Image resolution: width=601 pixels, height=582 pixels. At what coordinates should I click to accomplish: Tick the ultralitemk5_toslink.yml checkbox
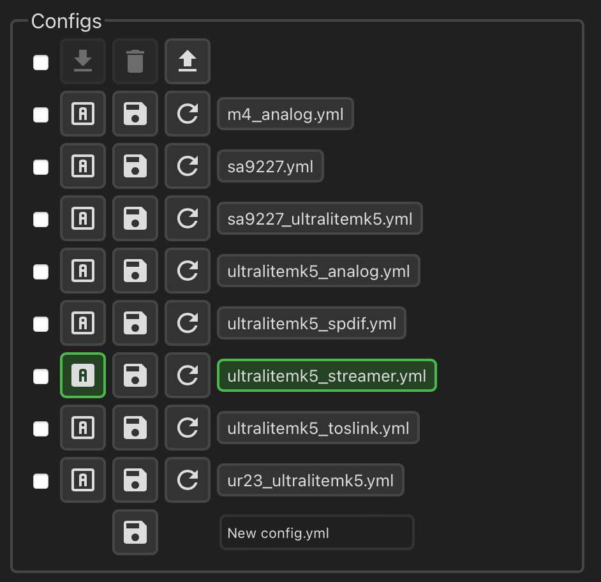pyautogui.click(x=41, y=429)
